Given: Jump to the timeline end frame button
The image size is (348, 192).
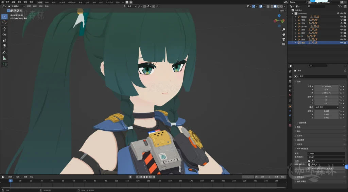Looking at the screenshot, I should click(154, 177).
